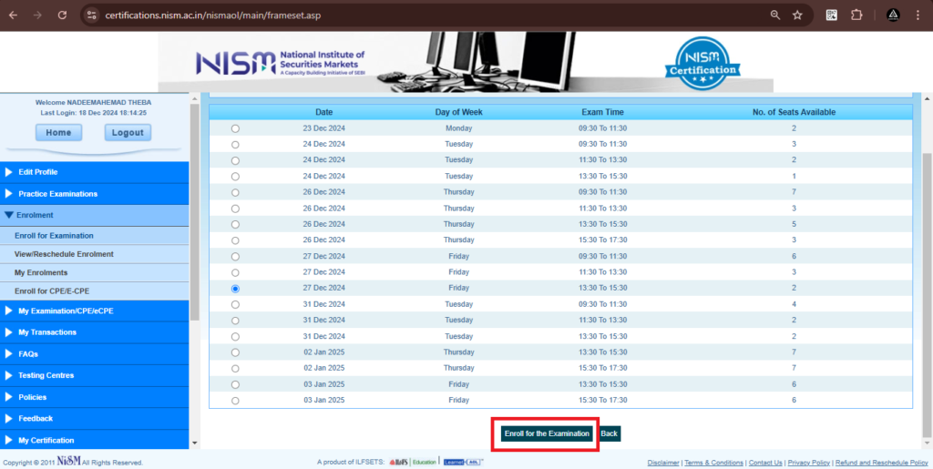933x469 pixels.
Task: Open Enroll for CPE/E-CPE item
Action: pos(95,291)
